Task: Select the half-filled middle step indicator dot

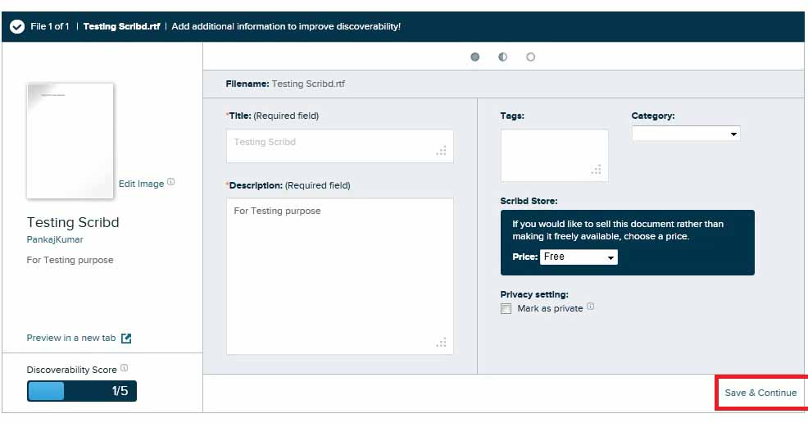Action: pos(503,57)
